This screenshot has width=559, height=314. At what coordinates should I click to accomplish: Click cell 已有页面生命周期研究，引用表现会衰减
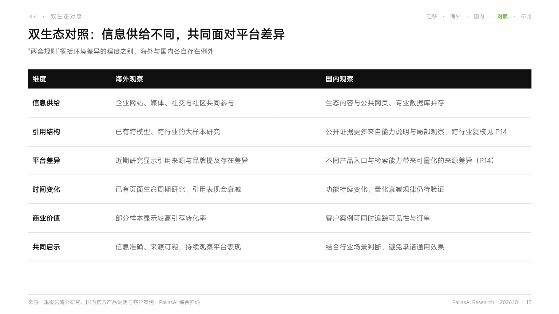[178, 189]
